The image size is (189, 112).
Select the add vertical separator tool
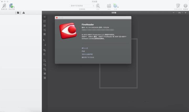click(45, 60)
